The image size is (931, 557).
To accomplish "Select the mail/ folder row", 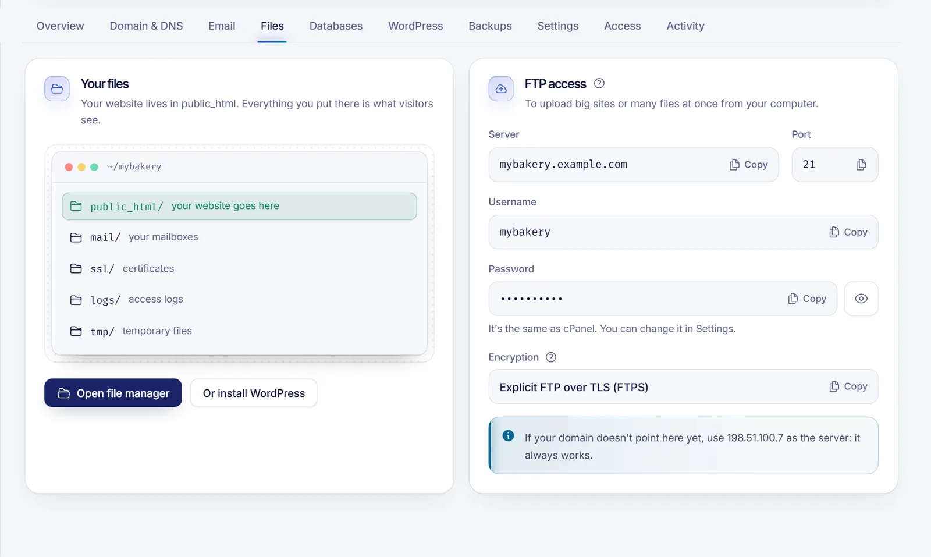I will click(239, 237).
